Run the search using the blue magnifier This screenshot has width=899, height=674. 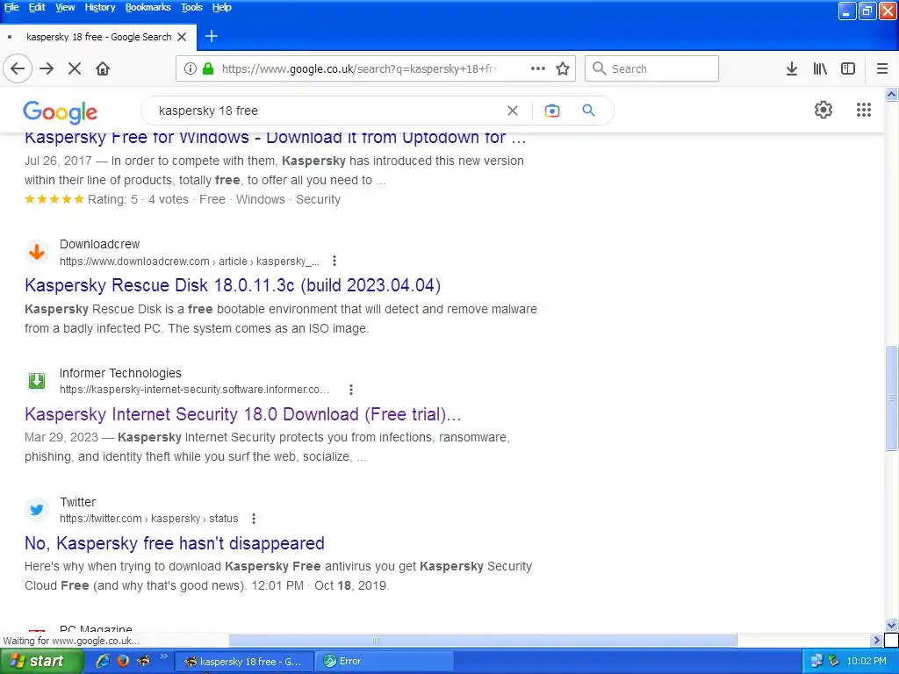pos(588,110)
